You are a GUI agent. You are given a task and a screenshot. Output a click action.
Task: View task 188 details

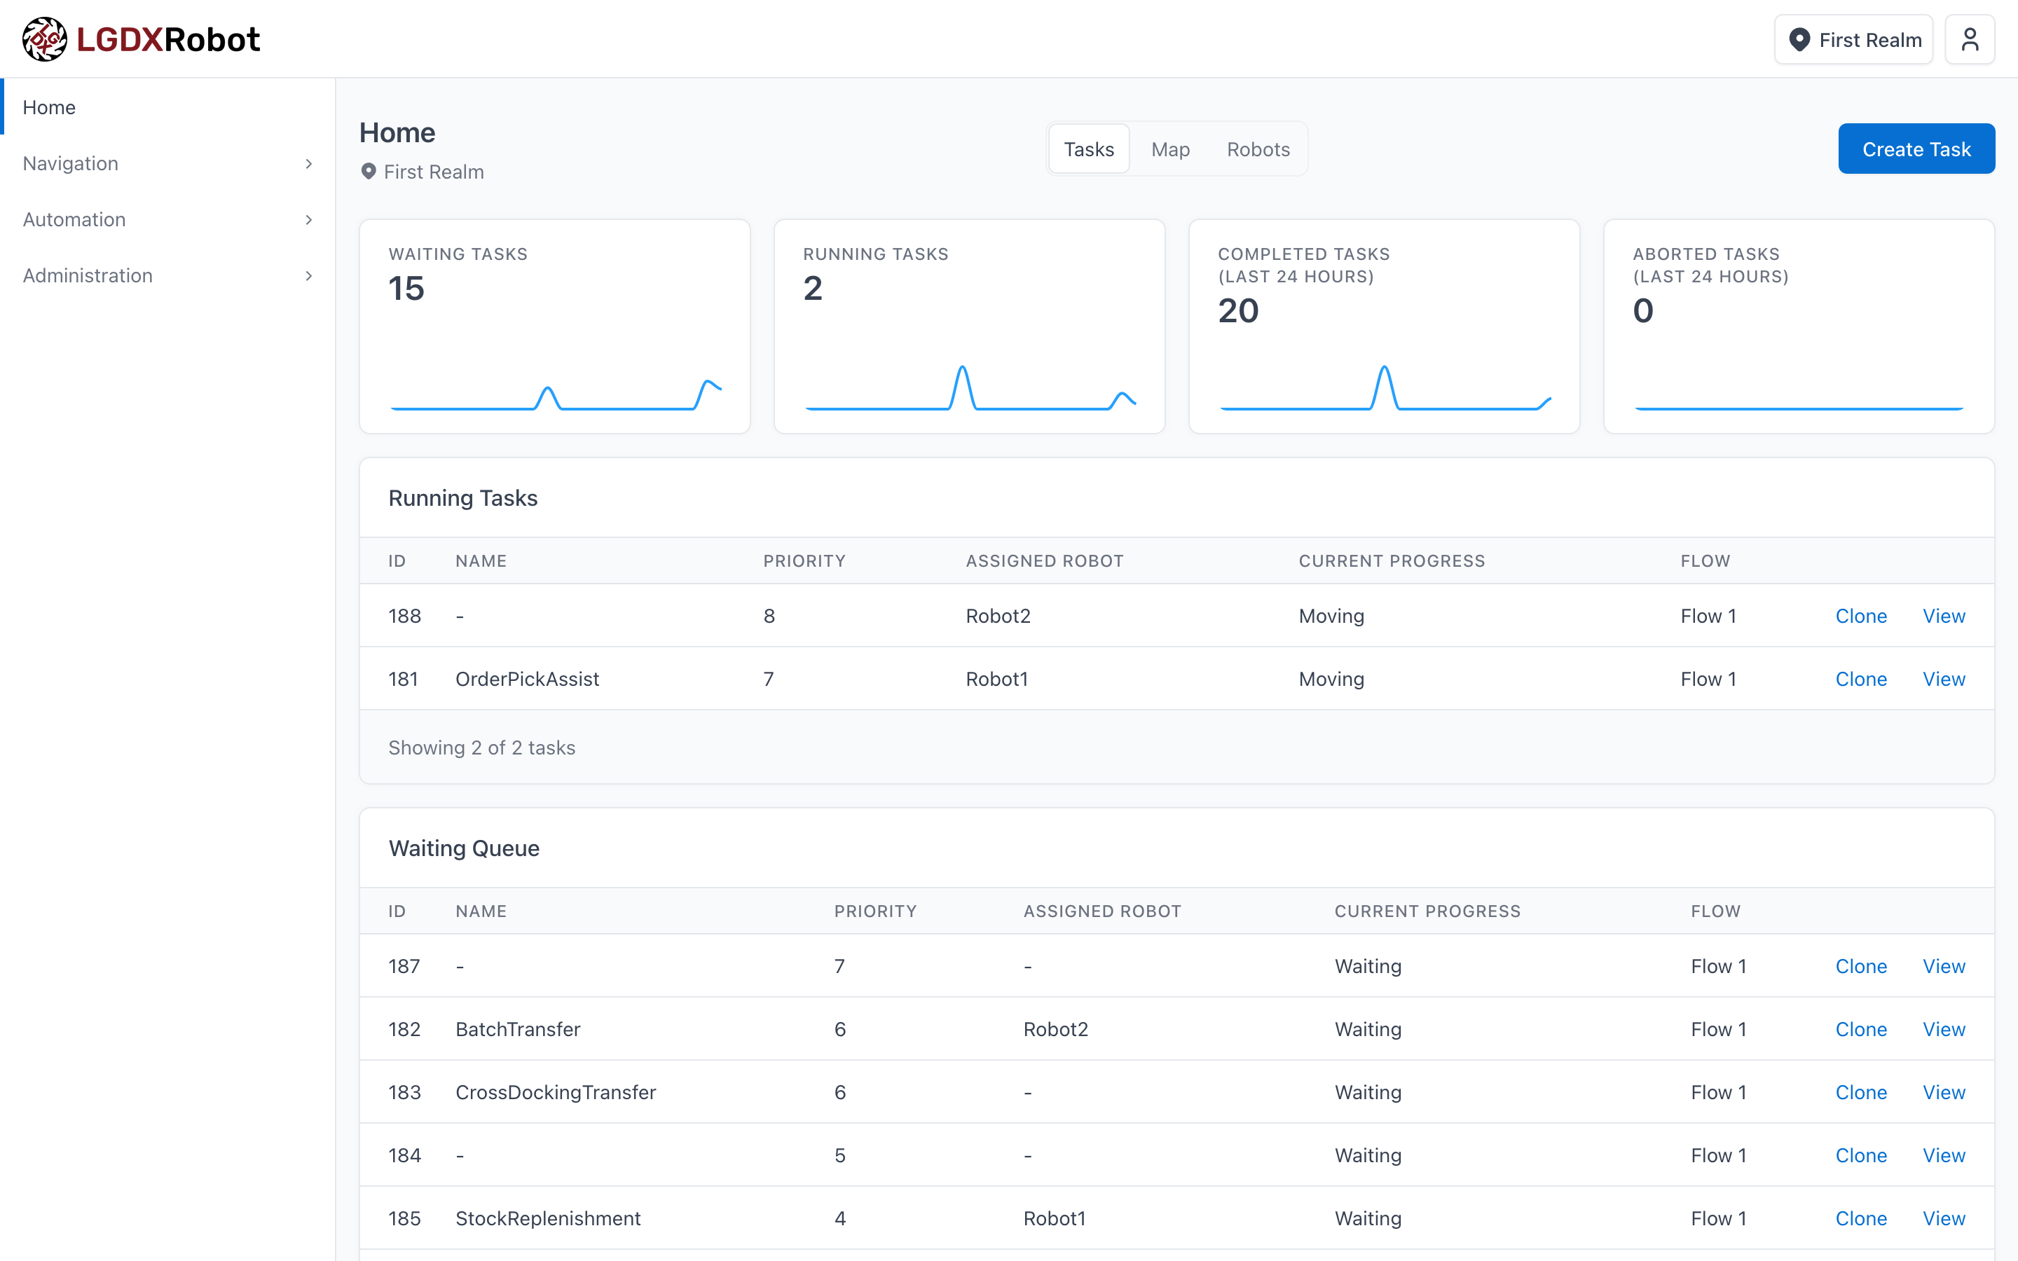1943,616
